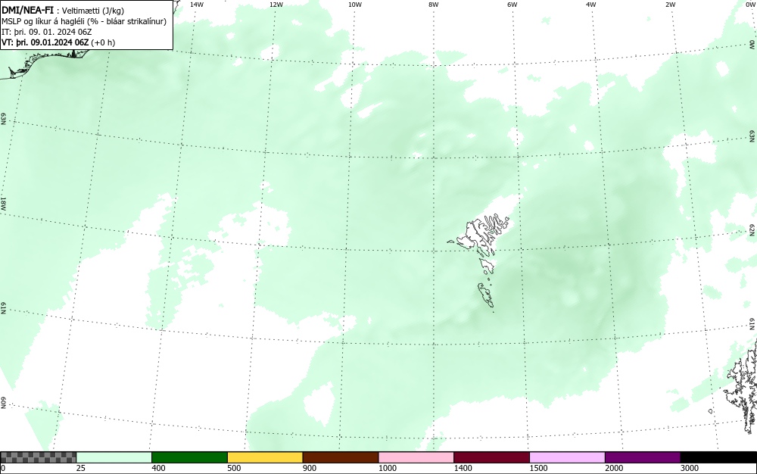Click the DMI/NEA-FI model title
Screen dimensions: 757x474
[27, 10]
